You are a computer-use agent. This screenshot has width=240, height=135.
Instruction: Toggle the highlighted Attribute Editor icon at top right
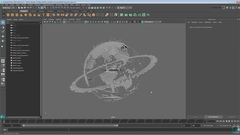tap(233, 8)
